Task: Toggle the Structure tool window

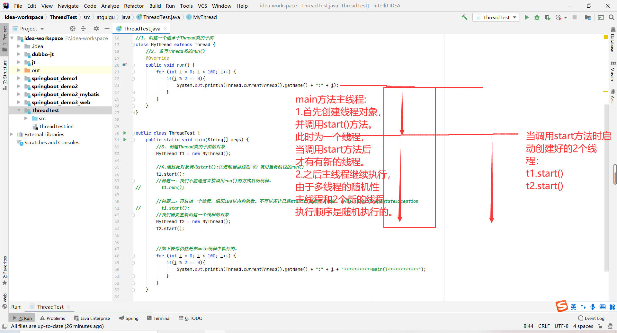Action: (x=4, y=74)
